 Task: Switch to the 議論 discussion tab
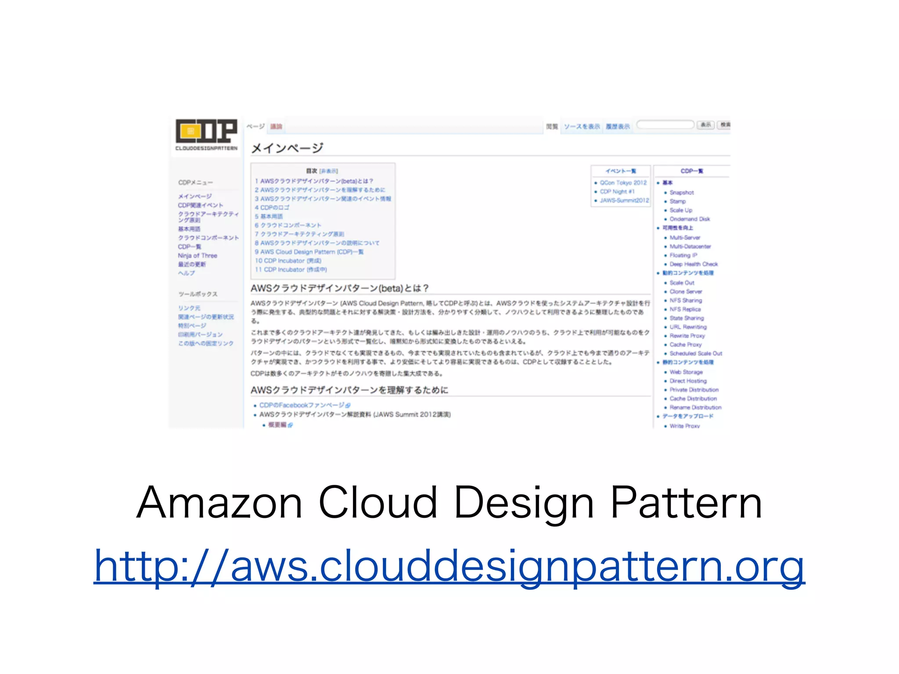276,126
